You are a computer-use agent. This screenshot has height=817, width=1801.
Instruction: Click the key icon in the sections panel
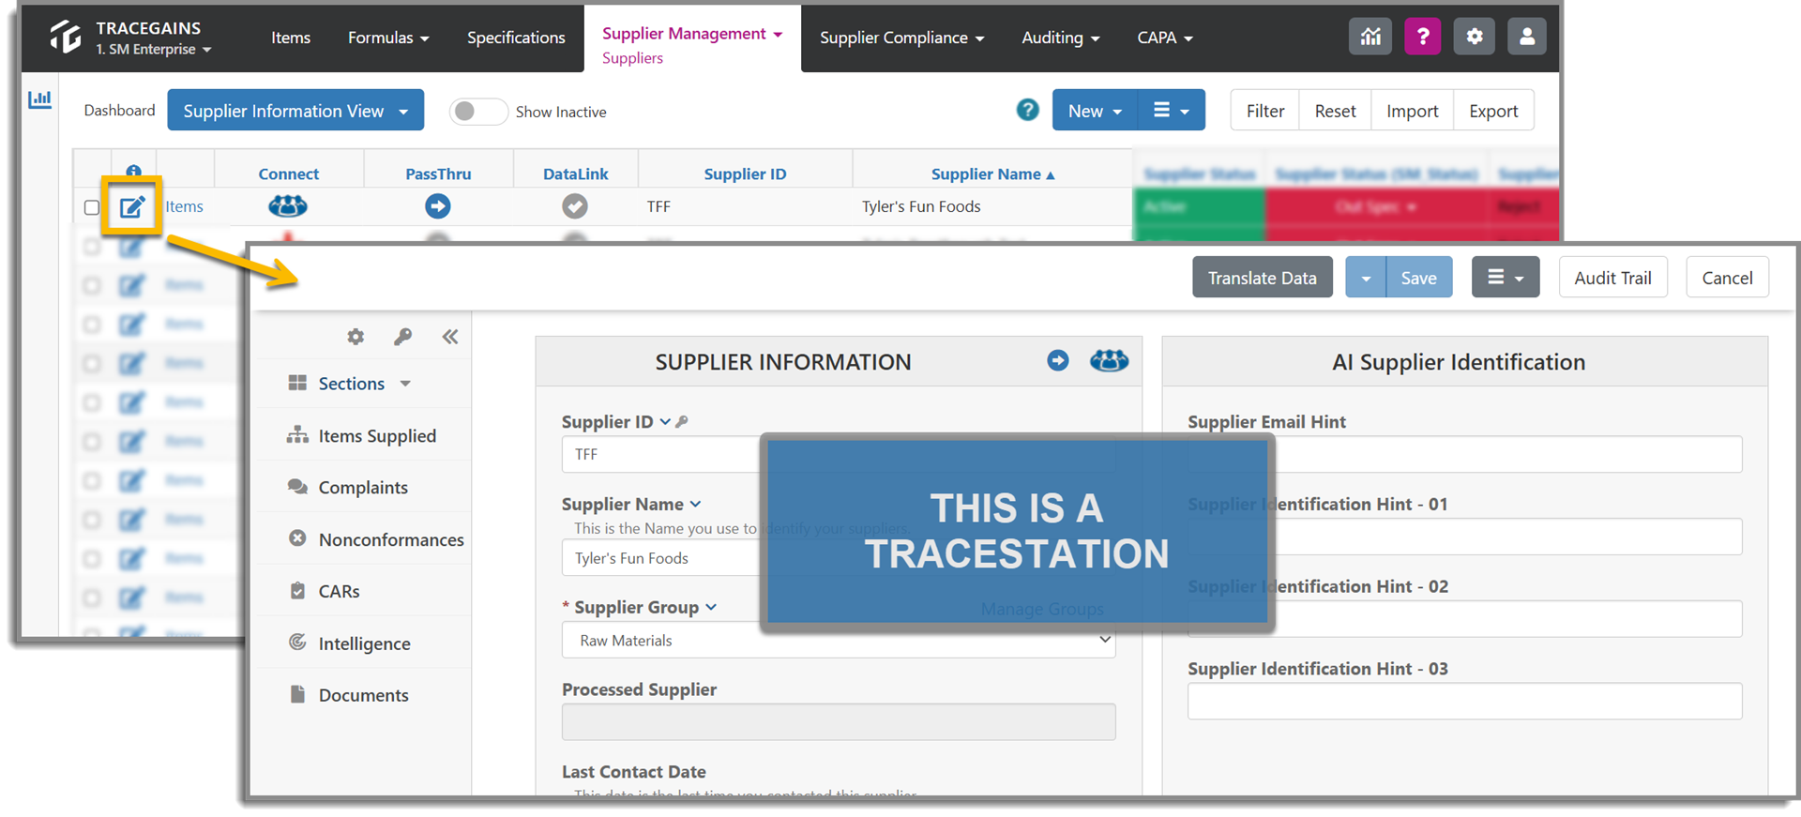coord(402,336)
